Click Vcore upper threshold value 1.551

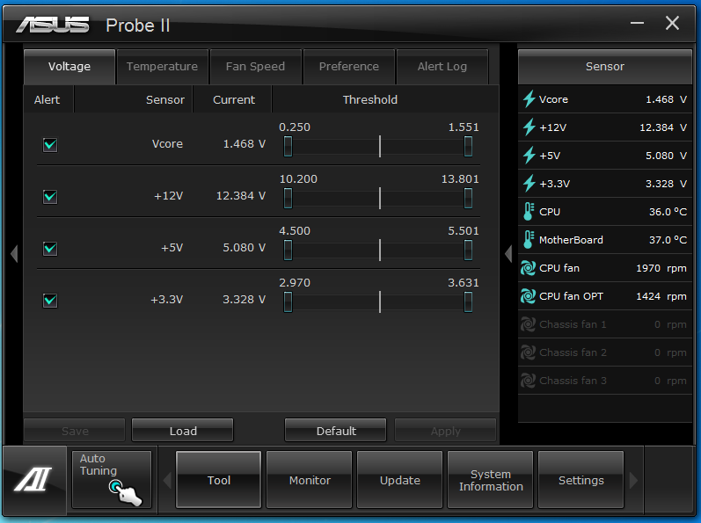(x=464, y=127)
